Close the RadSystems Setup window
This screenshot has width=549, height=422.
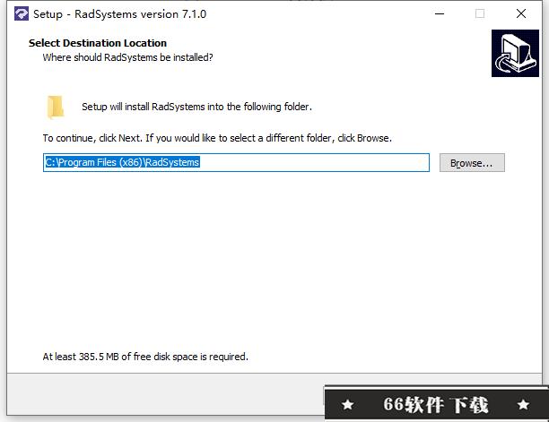coord(521,14)
